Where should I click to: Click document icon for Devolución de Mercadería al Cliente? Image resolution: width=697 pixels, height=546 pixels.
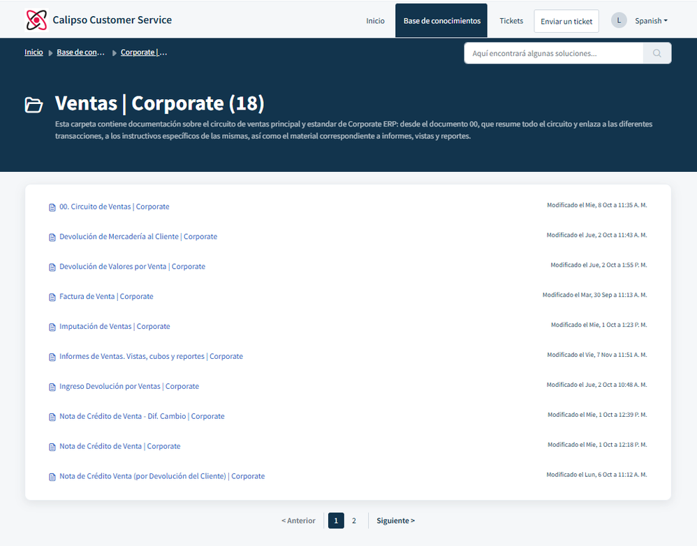(x=52, y=237)
